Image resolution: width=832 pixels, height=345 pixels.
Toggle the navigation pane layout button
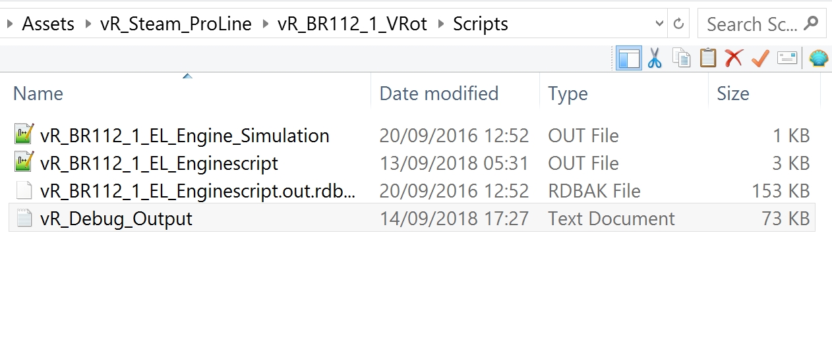tap(628, 59)
